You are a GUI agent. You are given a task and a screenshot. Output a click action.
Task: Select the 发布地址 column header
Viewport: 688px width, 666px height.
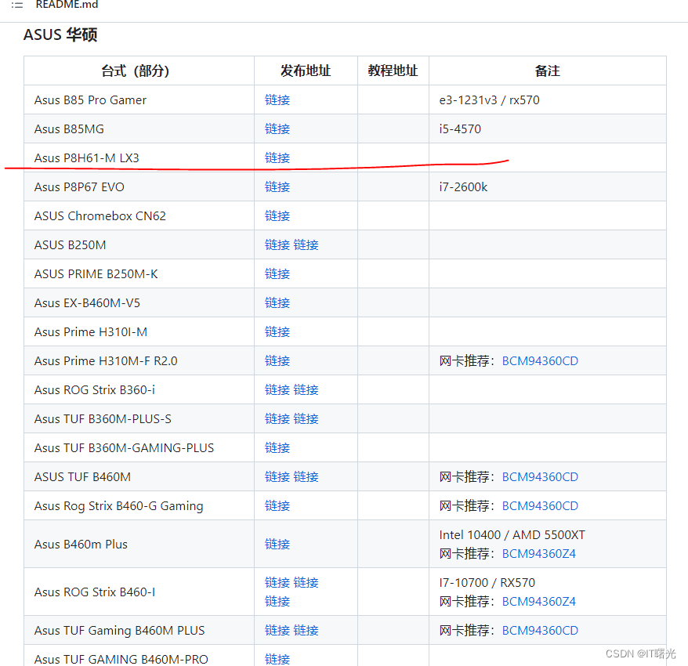click(306, 71)
